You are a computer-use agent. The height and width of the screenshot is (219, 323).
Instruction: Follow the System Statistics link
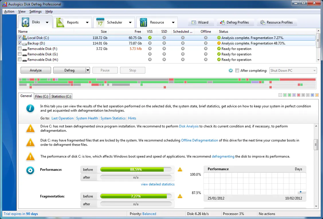point(113,118)
